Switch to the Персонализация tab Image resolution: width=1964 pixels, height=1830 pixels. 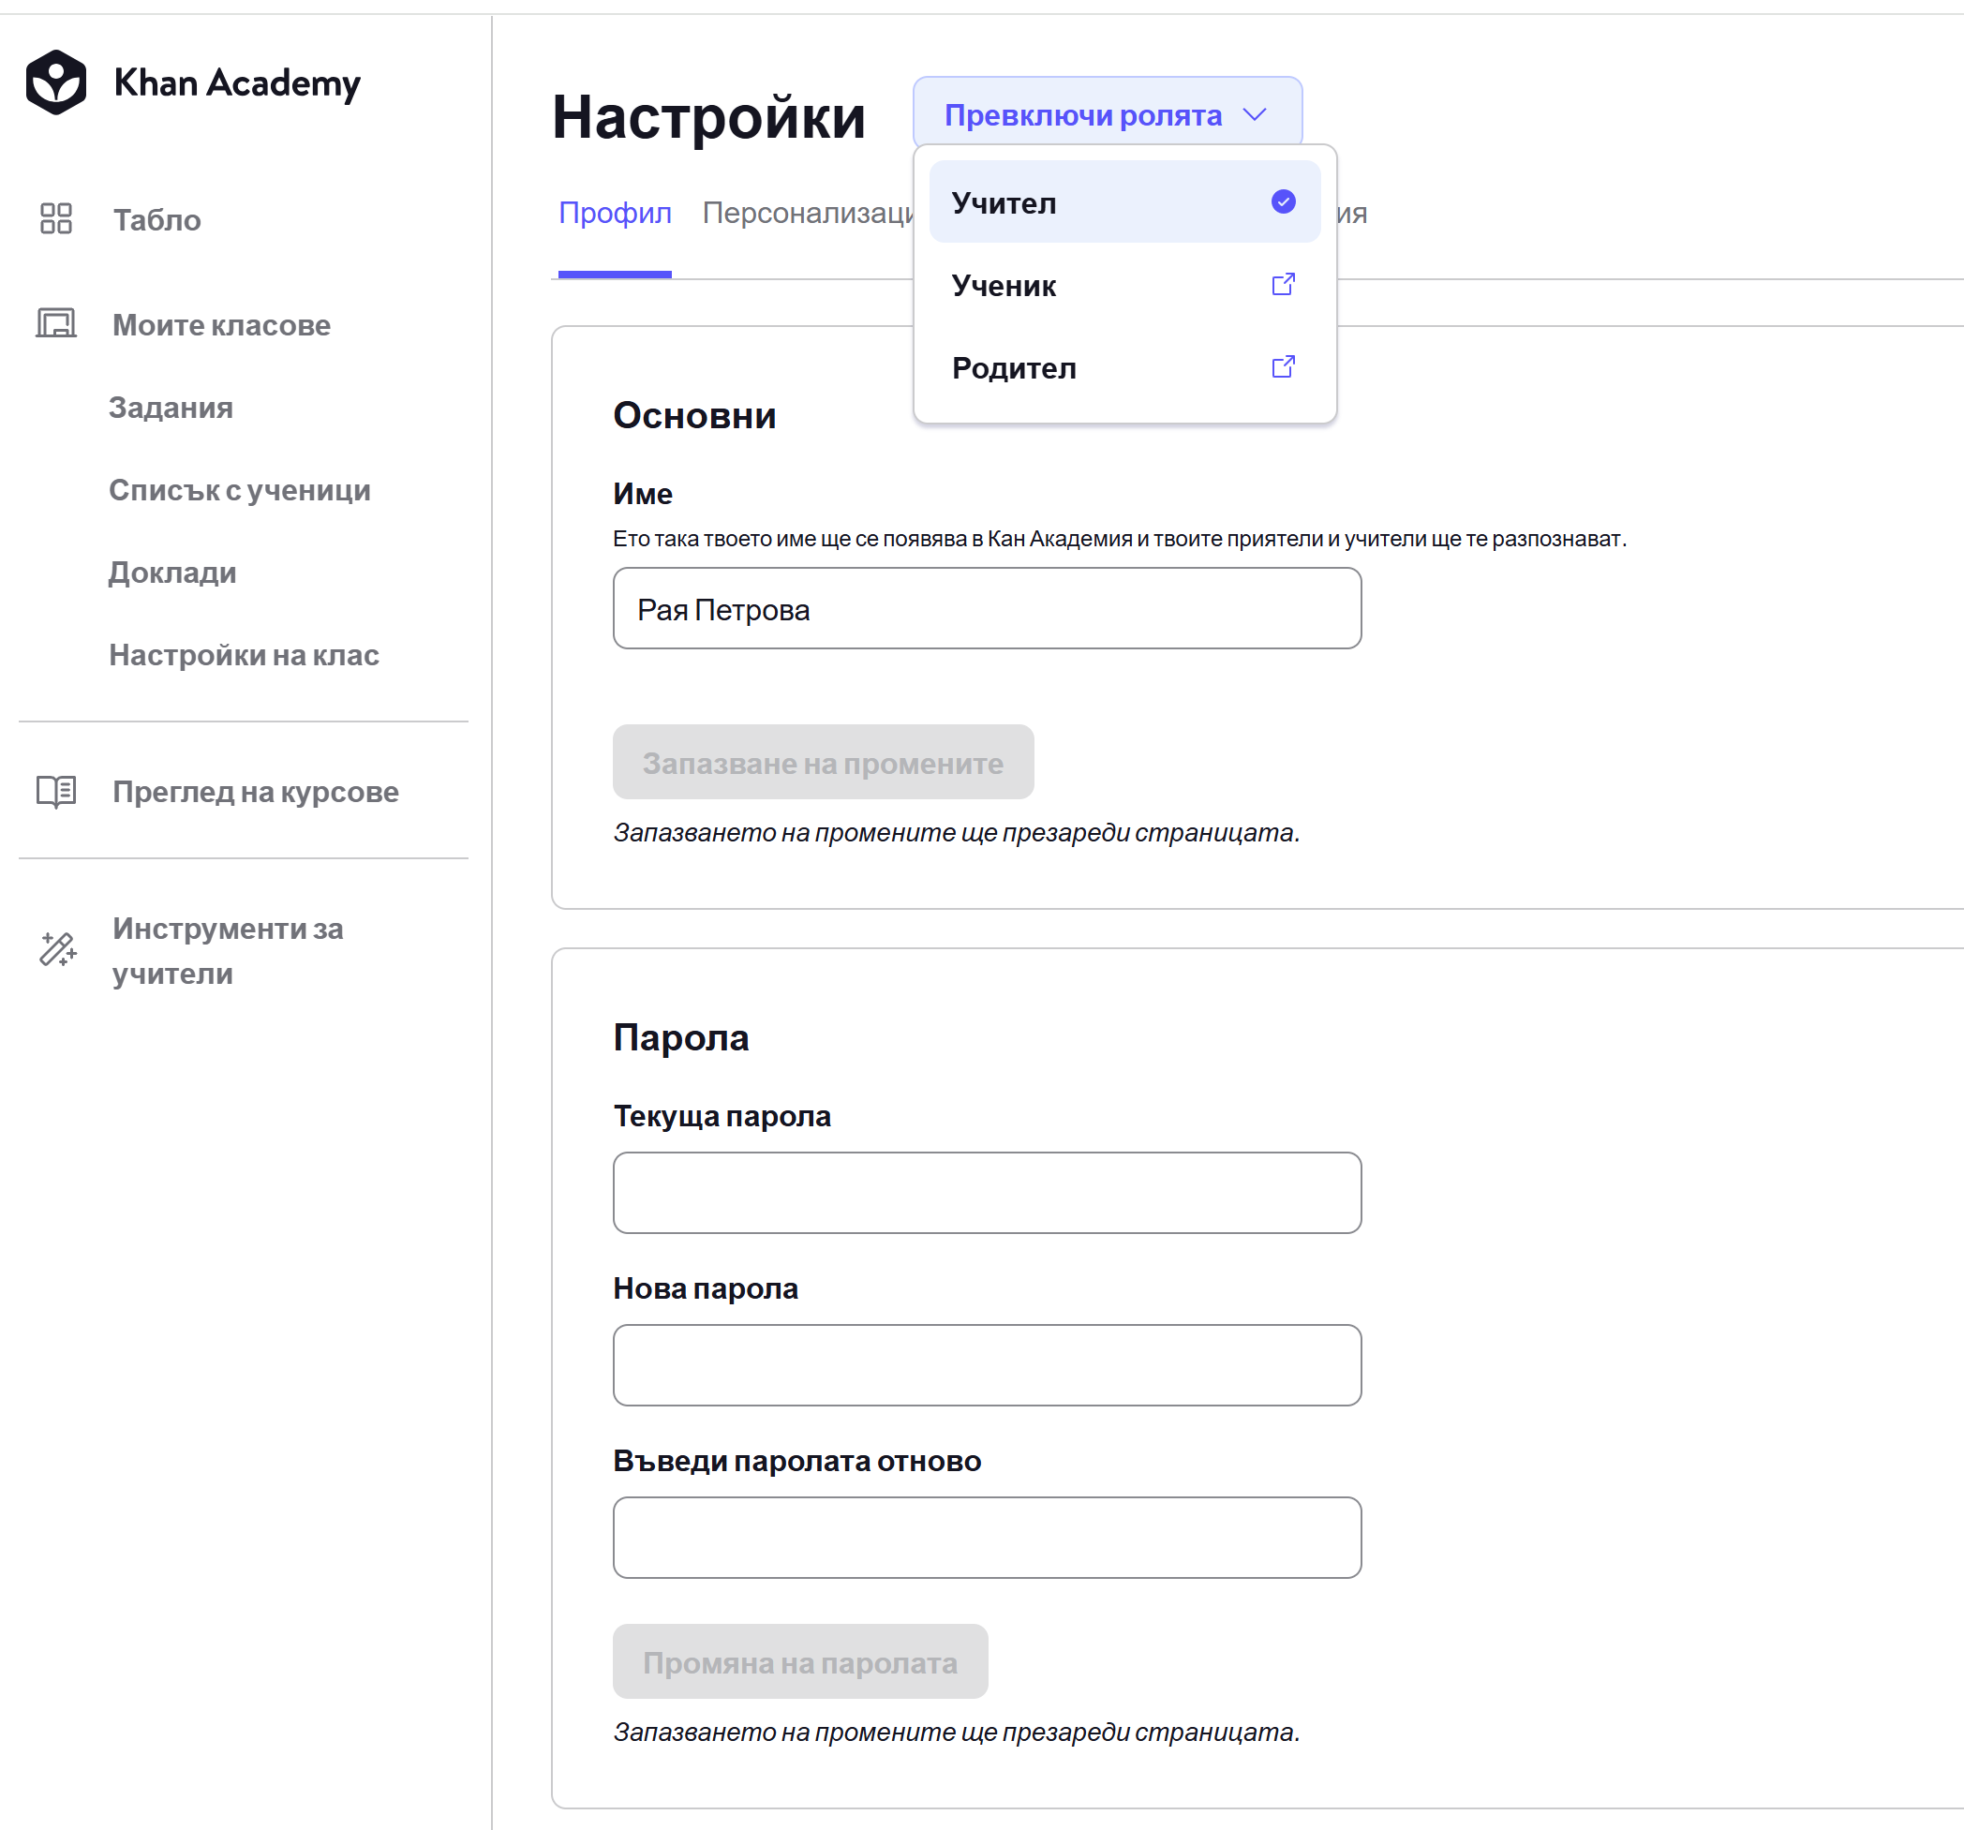[808, 213]
